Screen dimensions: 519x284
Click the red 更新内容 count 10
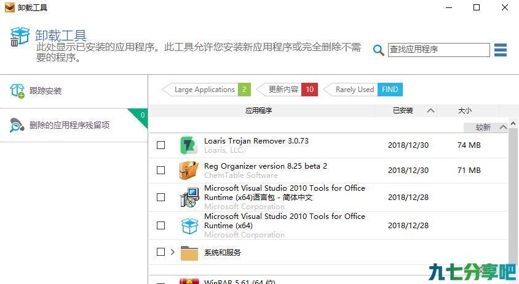click(309, 90)
